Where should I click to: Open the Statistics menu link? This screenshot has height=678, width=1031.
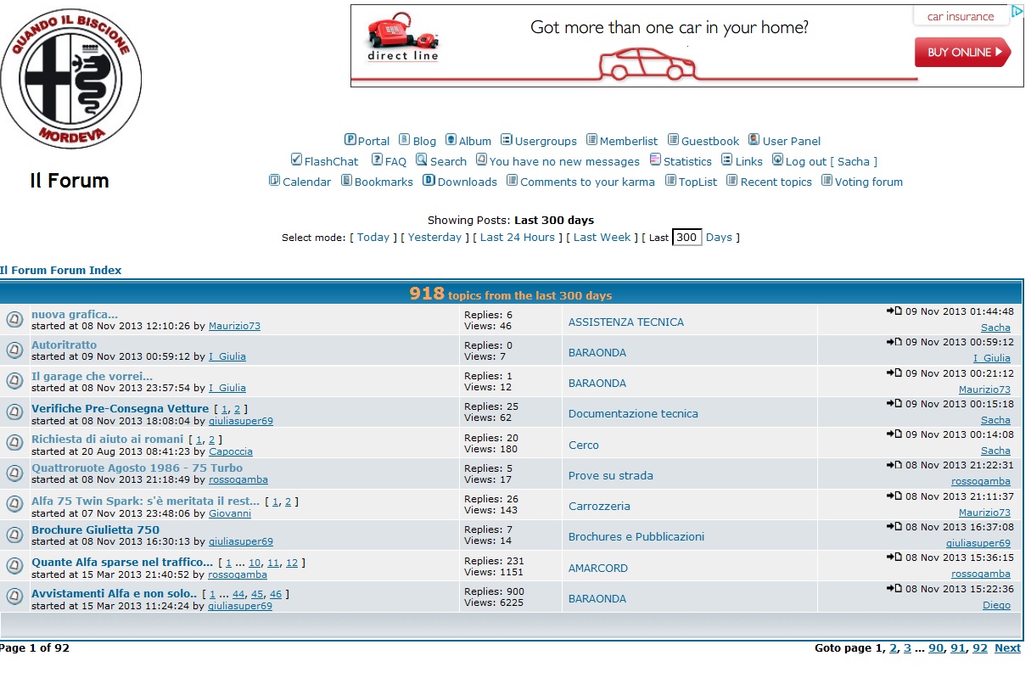click(x=687, y=161)
